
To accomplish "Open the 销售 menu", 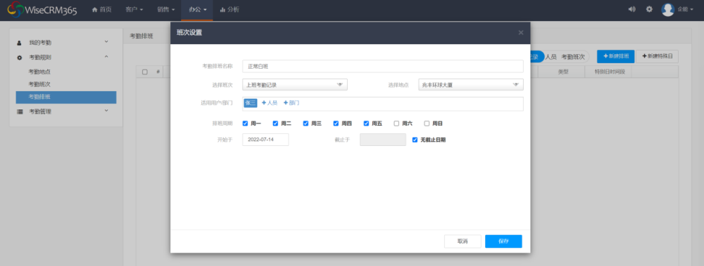I will tap(166, 9).
